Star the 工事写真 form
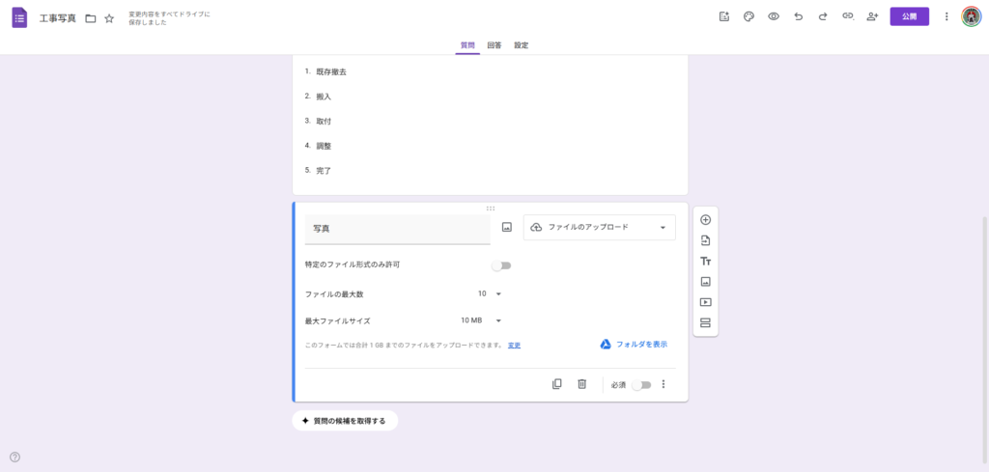 109,18
